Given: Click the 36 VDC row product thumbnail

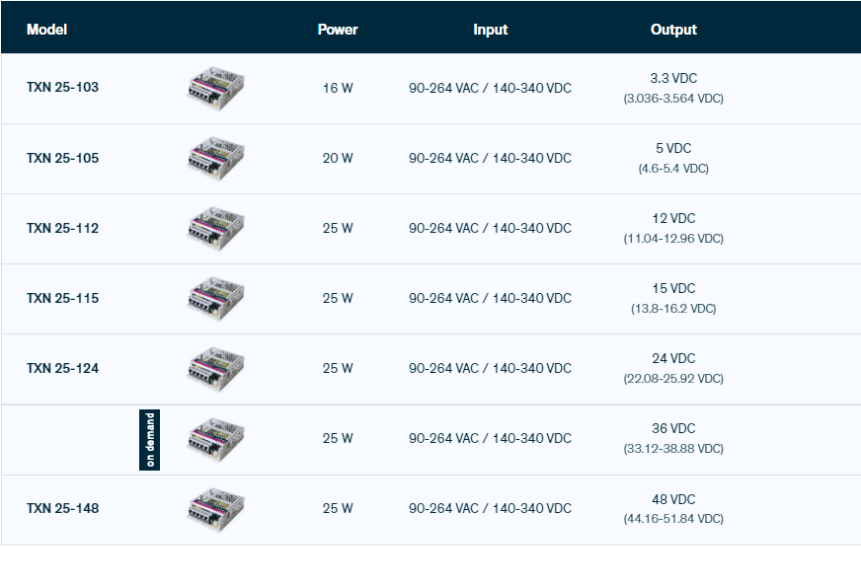Looking at the screenshot, I should pos(216,439).
